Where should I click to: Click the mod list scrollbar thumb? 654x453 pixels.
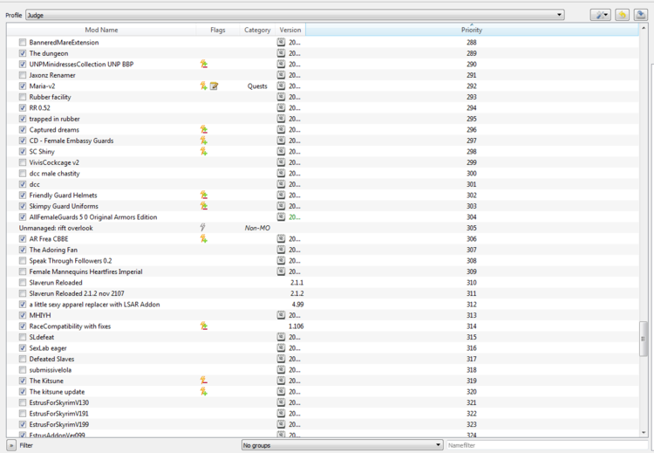644,339
